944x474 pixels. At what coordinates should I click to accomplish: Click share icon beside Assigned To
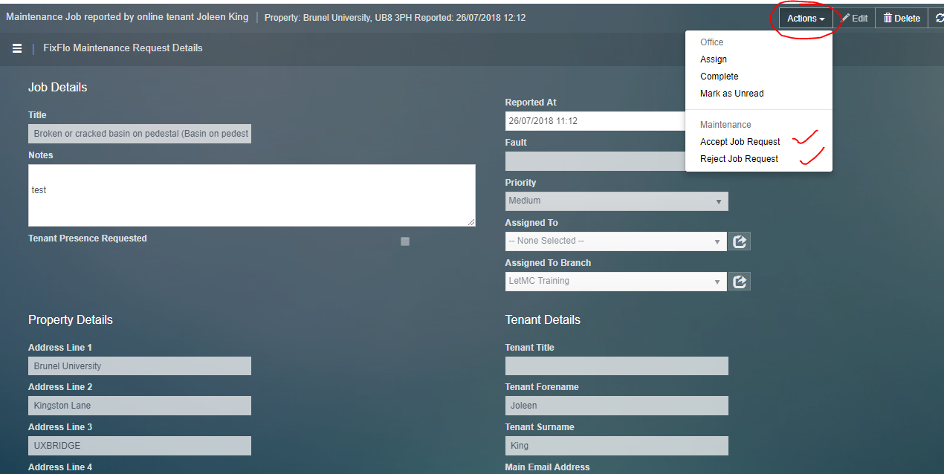(740, 241)
